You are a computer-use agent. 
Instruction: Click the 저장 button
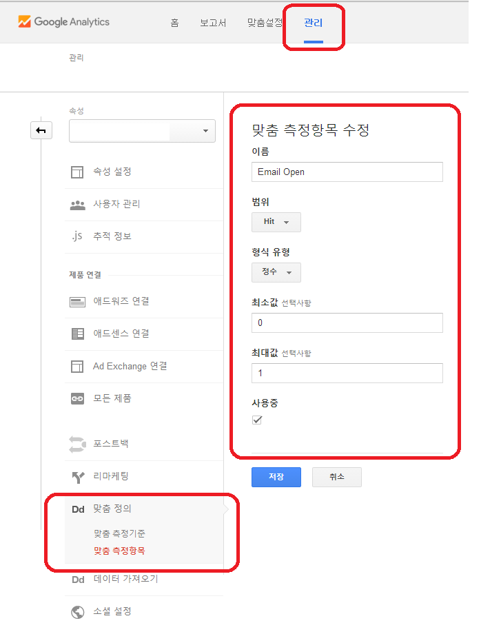click(276, 477)
